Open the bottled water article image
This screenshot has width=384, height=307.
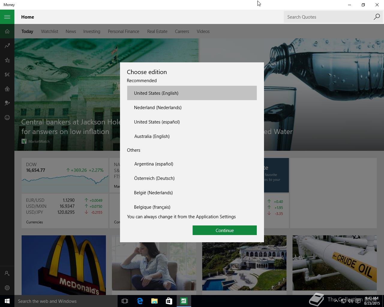324,94
